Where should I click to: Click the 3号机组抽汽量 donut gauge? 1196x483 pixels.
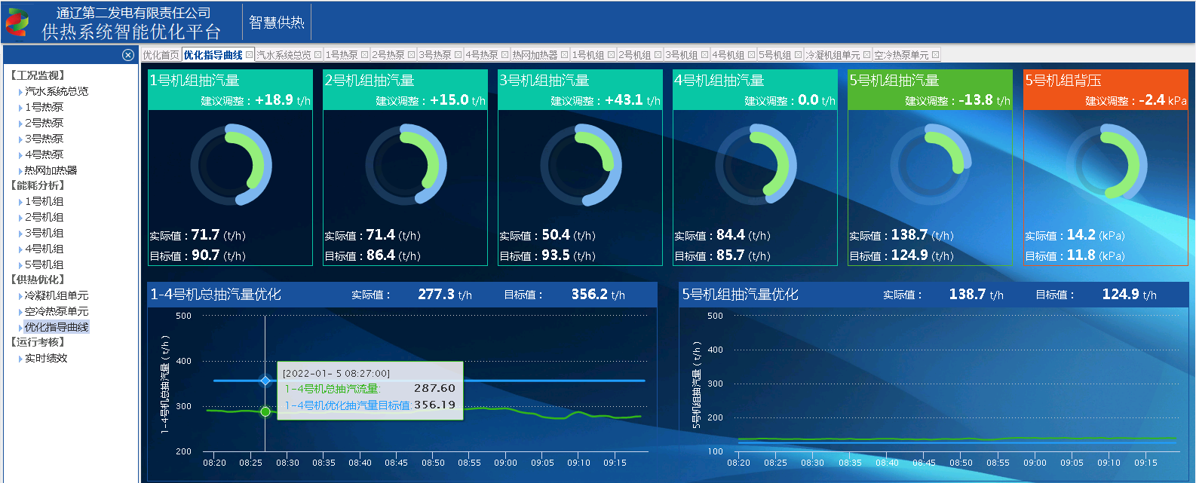[x=581, y=165]
